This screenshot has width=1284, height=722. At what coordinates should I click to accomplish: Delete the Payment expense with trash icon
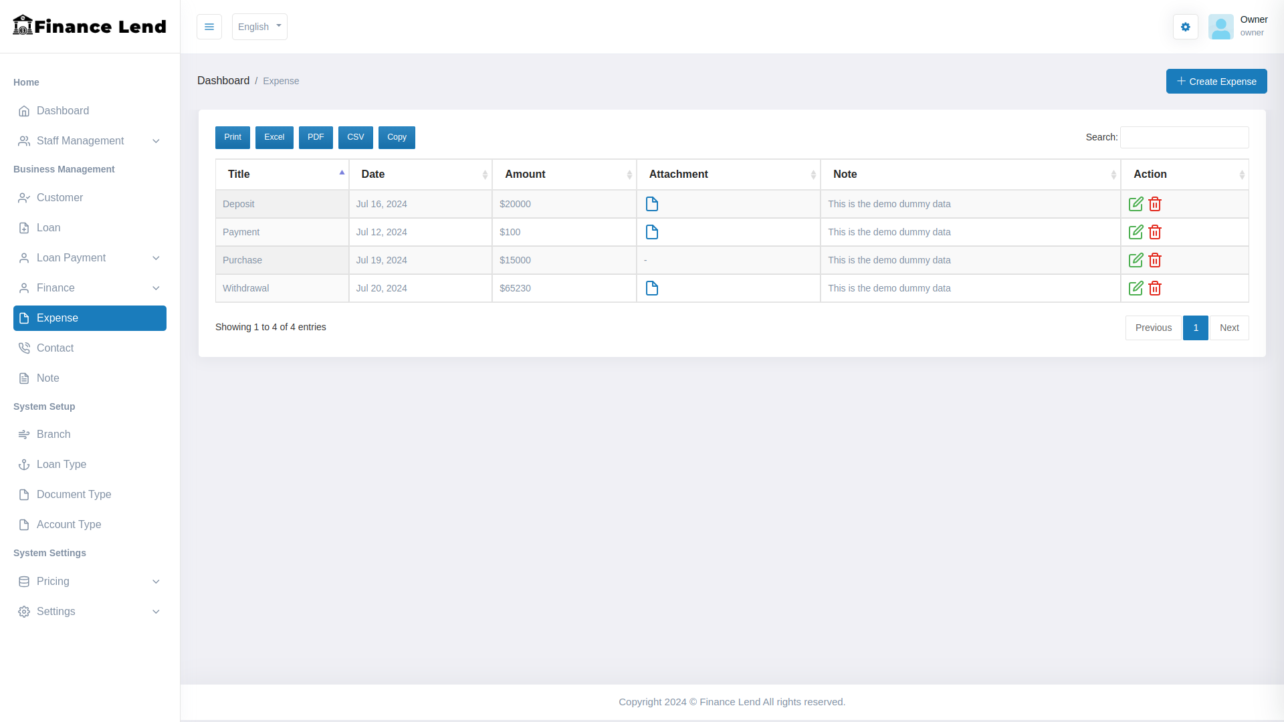click(1155, 232)
